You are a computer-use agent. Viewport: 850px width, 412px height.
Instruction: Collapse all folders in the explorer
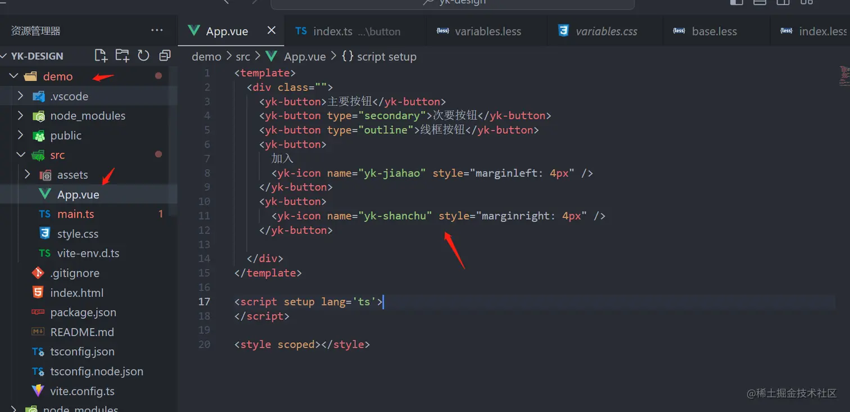(x=165, y=56)
